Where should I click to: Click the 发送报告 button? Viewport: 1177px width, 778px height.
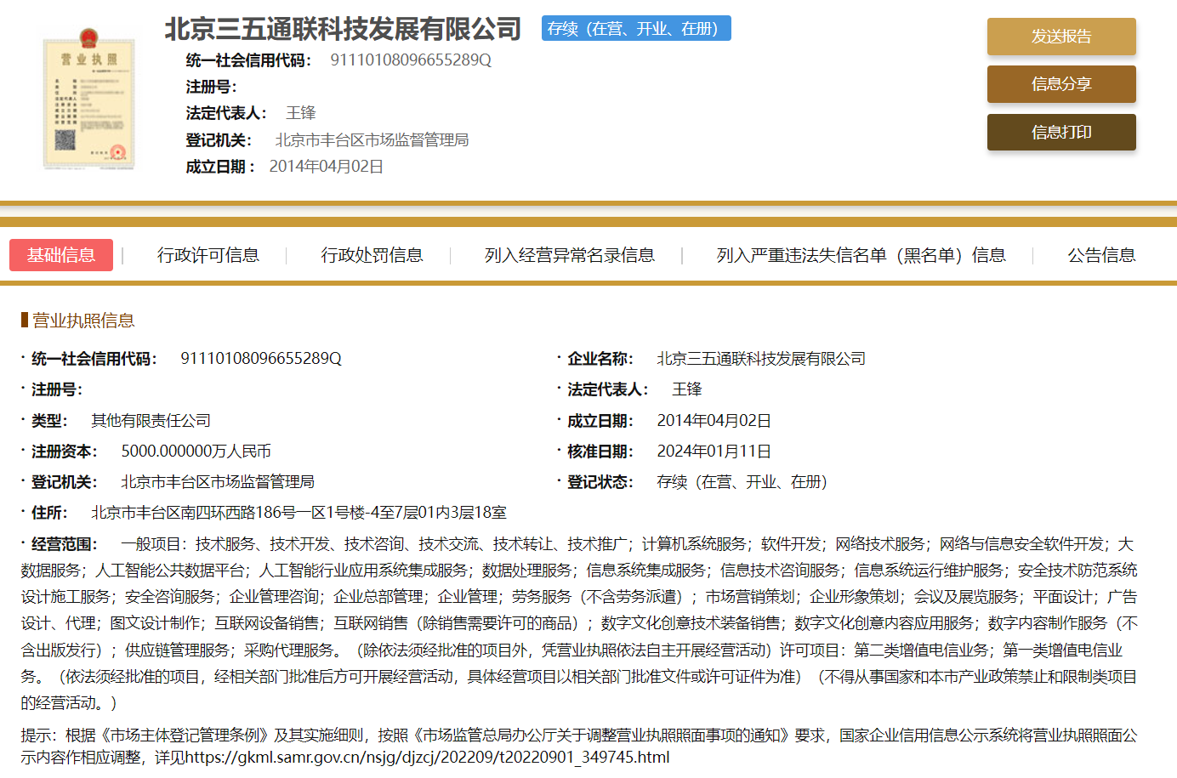click(1061, 37)
